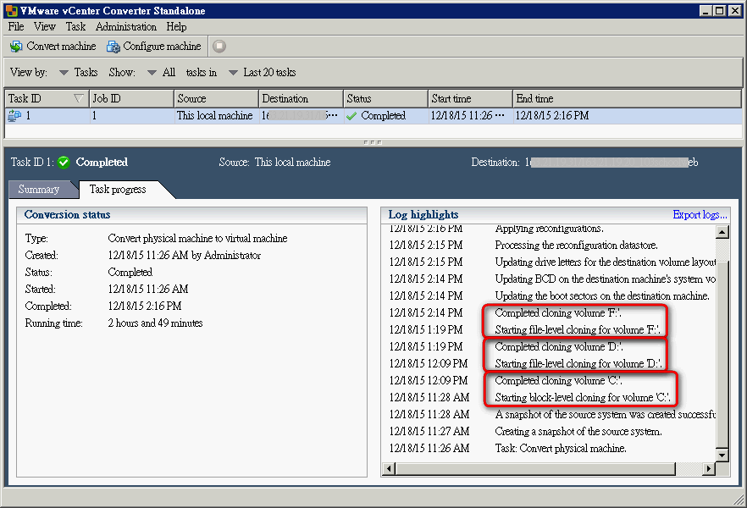Click the End time column header
The width and height of the screenshot is (747, 508).
pos(627,98)
